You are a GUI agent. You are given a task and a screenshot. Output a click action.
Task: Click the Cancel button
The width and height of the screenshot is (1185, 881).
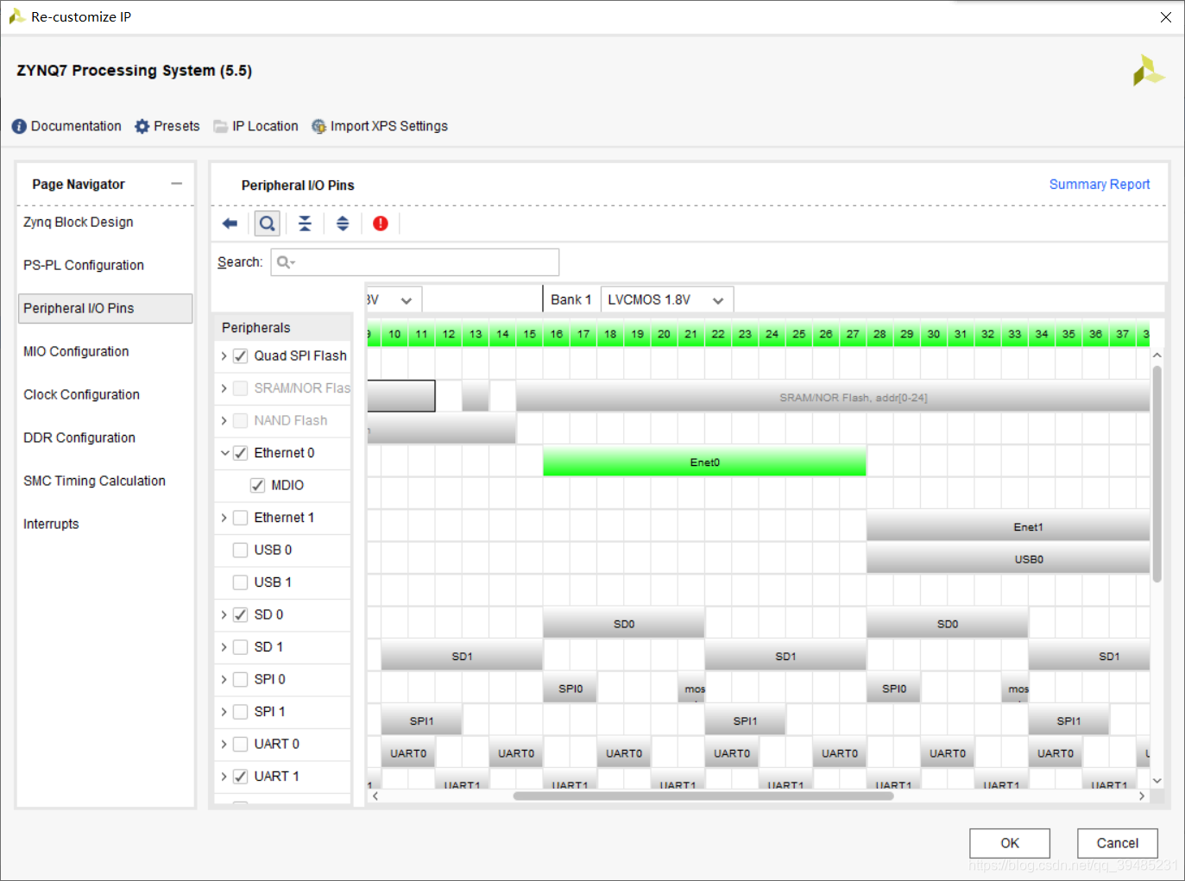click(x=1118, y=843)
